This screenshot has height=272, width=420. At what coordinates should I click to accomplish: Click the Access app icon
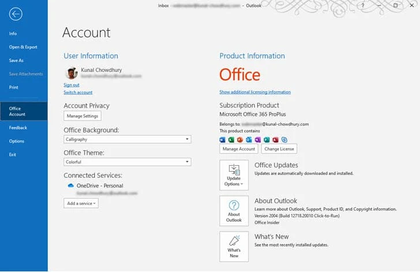(x=275, y=140)
